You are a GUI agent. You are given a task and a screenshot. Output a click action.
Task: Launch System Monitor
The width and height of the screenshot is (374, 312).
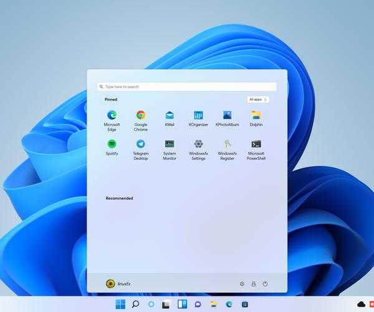[x=170, y=144]
